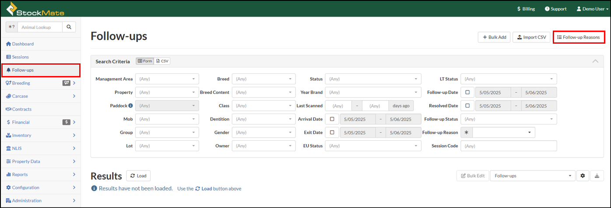The image size is (611, 208).
Task: Open the Breed Content dropdown
Action: click(263, 93)
